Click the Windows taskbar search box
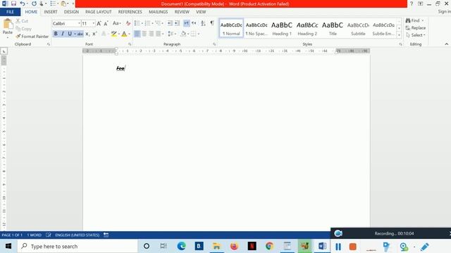Image resolution: width=451 pixels, height=253 pixels. (78, 246)
